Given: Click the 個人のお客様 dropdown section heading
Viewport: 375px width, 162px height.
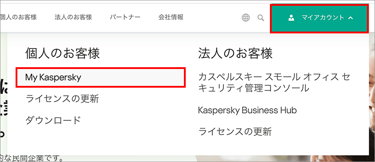Looking at the screenshot, I should (62, 53).
